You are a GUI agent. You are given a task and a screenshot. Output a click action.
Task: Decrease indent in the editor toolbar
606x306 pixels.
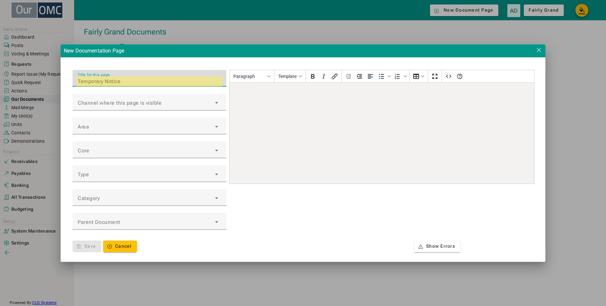(x=348, y=76)
